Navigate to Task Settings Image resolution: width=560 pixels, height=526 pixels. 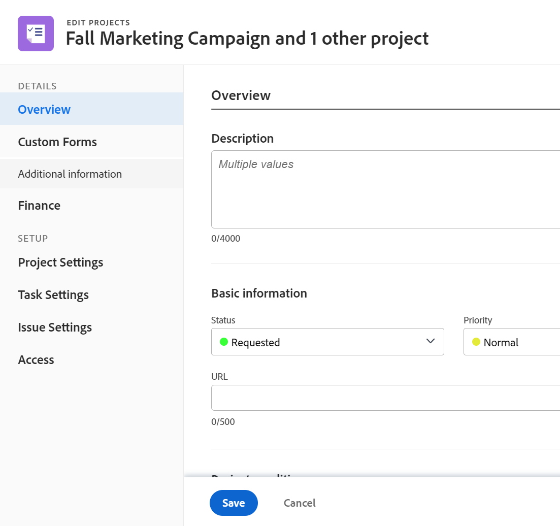[x=53, y=294]
